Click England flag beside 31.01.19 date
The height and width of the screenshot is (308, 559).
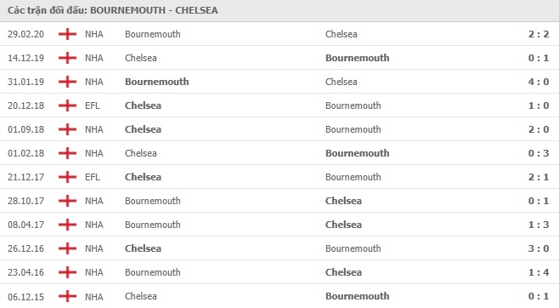click(67, 82)
